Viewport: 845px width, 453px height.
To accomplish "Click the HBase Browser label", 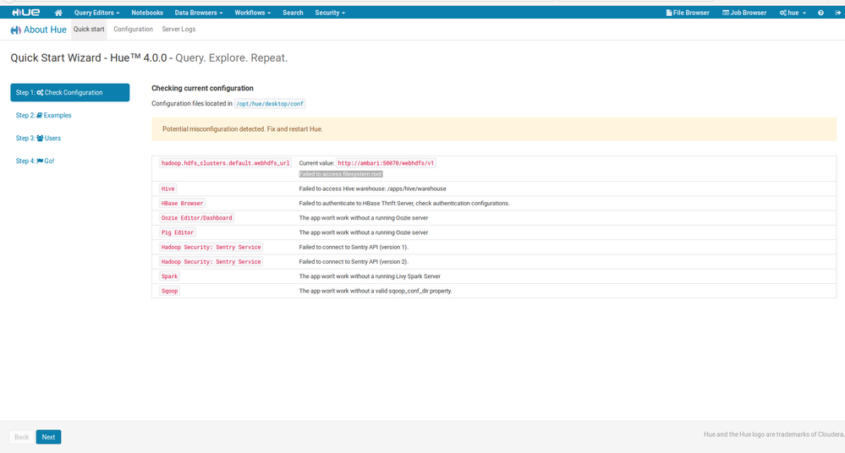I will 182,203.
